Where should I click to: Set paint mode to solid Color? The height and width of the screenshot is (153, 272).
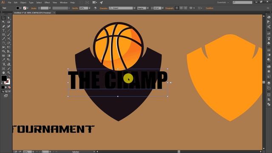[x=3, y=87]
